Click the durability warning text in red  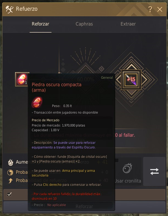[x=66, y=196]
